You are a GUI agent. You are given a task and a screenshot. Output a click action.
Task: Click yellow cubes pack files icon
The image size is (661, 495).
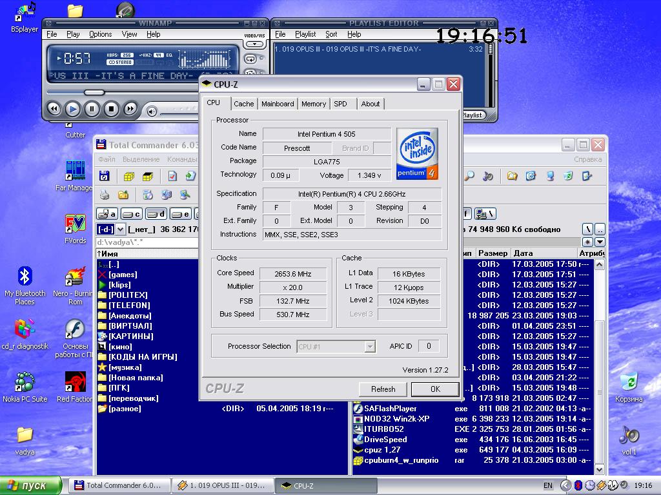coord(128,176)
